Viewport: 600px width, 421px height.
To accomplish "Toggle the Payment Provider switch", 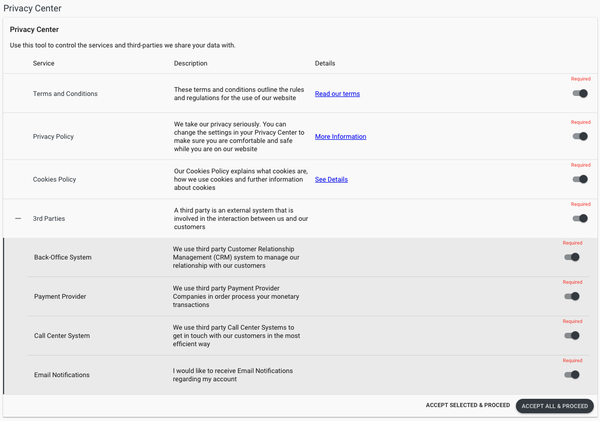I will tap(572, 296).
